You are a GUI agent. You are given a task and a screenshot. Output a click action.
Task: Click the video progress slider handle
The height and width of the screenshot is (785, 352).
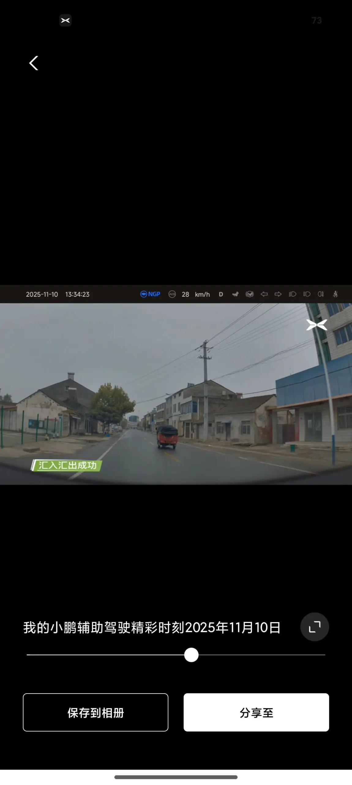point(191,655)
